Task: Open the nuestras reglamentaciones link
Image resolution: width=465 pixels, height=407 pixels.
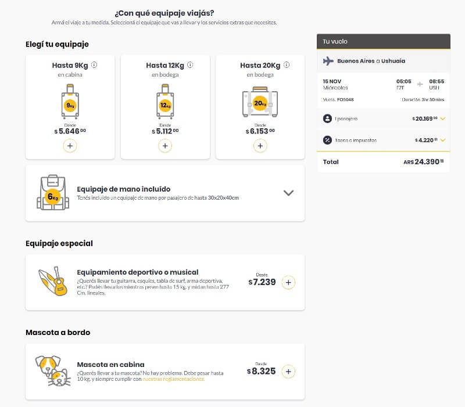Action: pyautogui.click(x=173, y=379)
